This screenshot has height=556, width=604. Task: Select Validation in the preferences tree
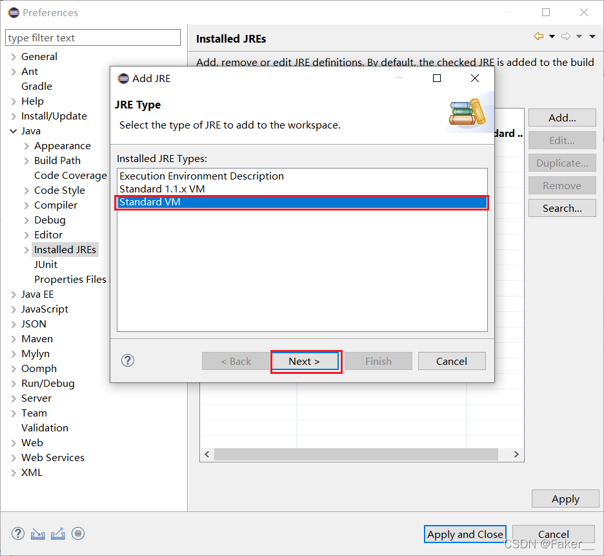tap(45, 427)
